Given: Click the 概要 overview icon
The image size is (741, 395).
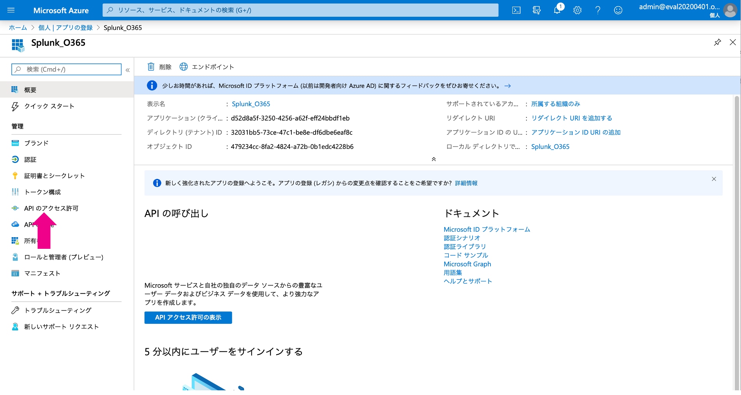Looking at the screenshot, I should coord(15,90).
